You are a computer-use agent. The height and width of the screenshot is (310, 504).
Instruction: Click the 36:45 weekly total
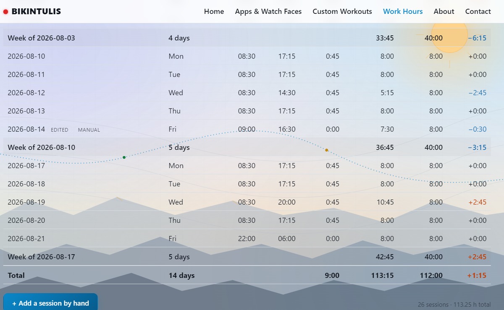[x=385, y=147]
